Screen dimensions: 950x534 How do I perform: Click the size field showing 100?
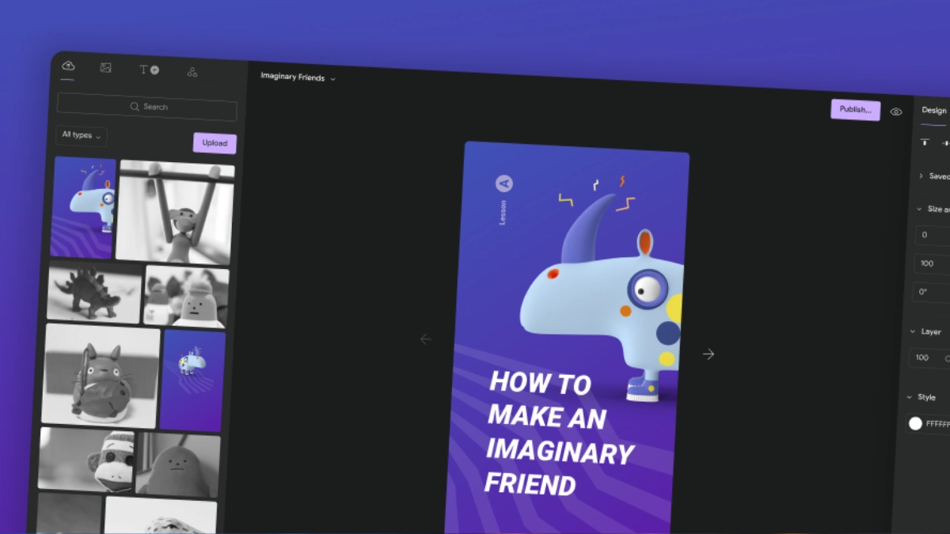pyautogui.click(x=932, y=263)
